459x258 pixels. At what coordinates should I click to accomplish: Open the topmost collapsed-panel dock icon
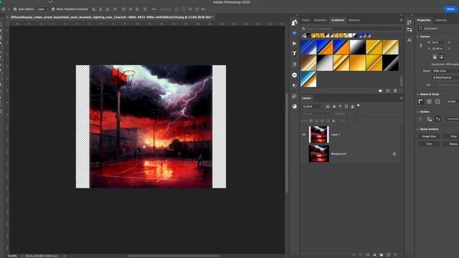pyautogui.click(x=295, y=22)
